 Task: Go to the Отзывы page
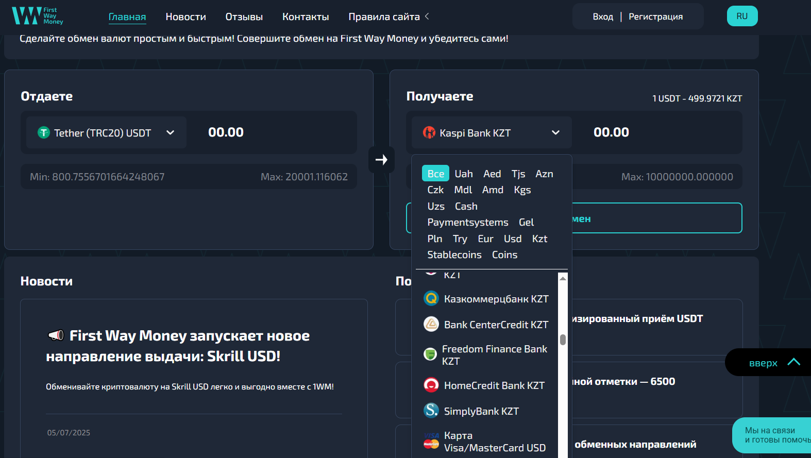click(244, 16)
